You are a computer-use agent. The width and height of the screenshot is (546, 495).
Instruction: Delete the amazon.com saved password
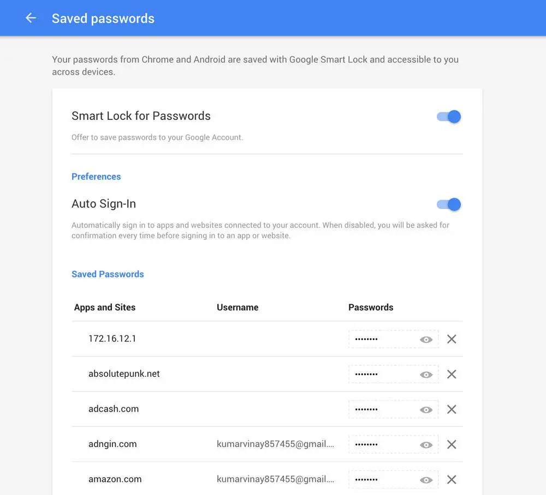tap(452, 479)
